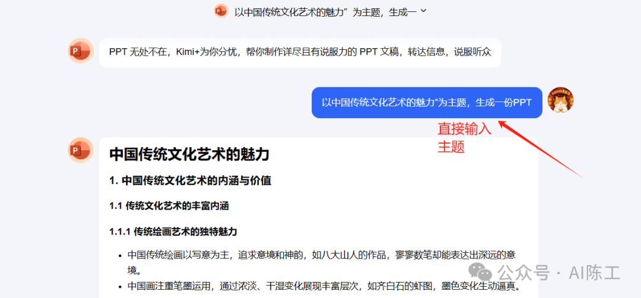Expand the conversation title dropdown chevron
Viewport: 641px width, 298px height.
(x=423, y=11)
